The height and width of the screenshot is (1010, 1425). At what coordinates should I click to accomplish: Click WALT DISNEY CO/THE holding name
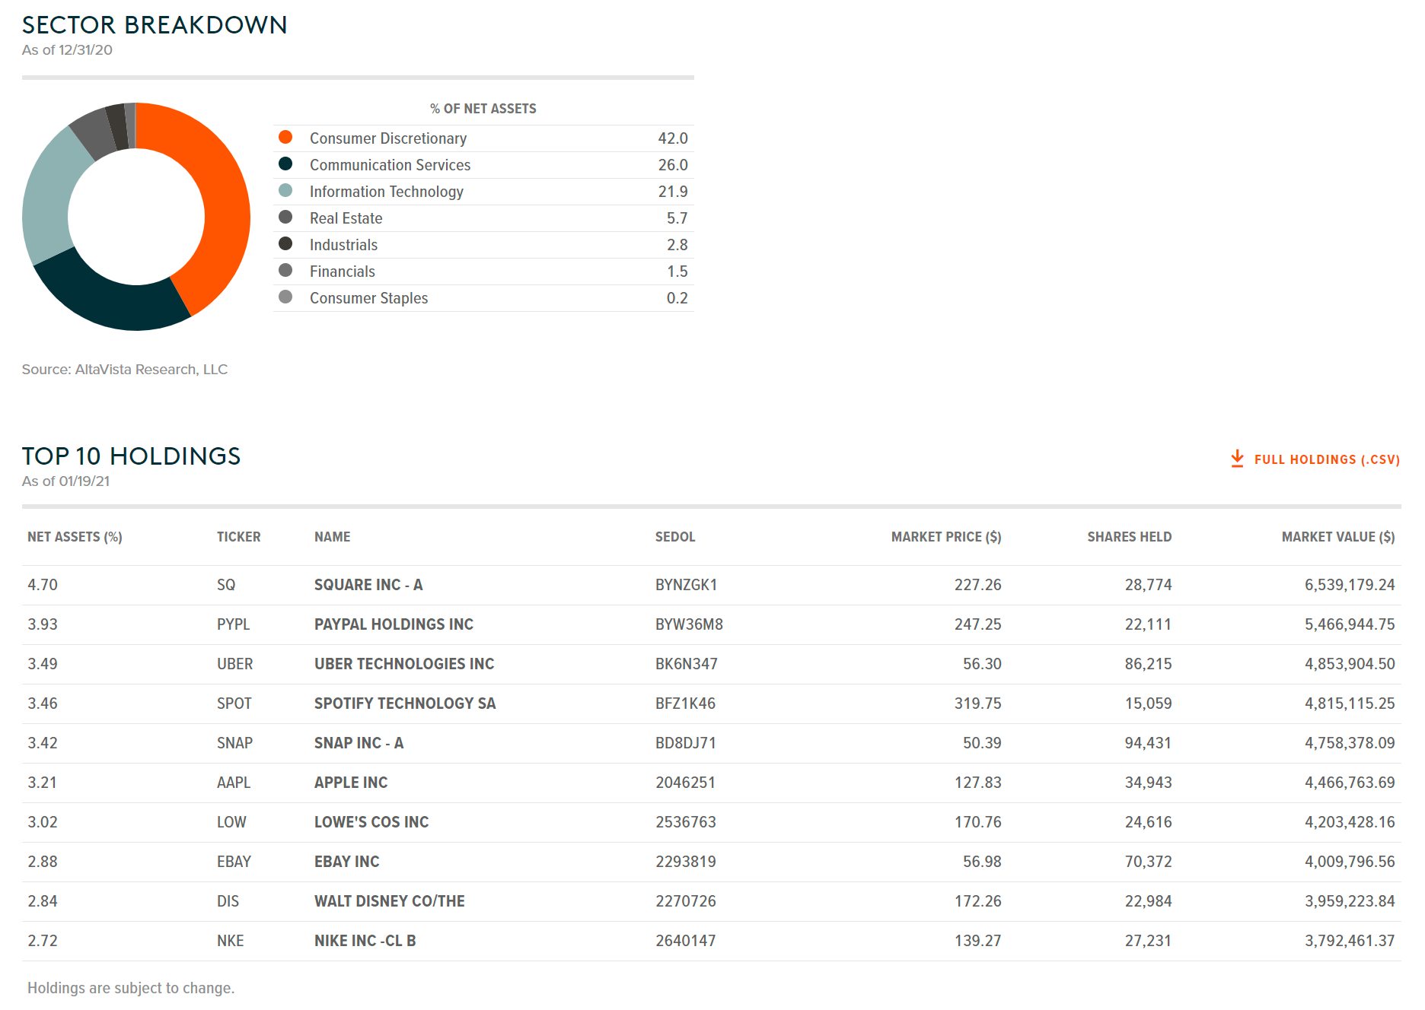[390, 901]
